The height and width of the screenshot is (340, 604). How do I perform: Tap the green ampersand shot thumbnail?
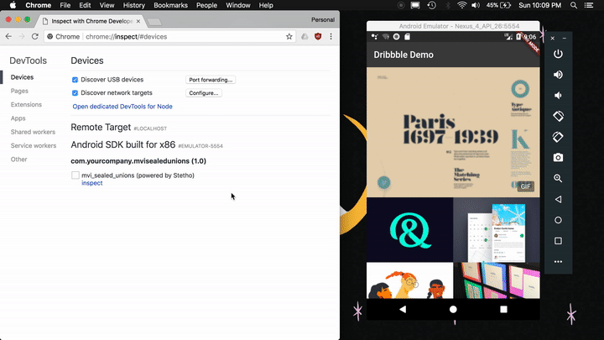coord(410,230)
